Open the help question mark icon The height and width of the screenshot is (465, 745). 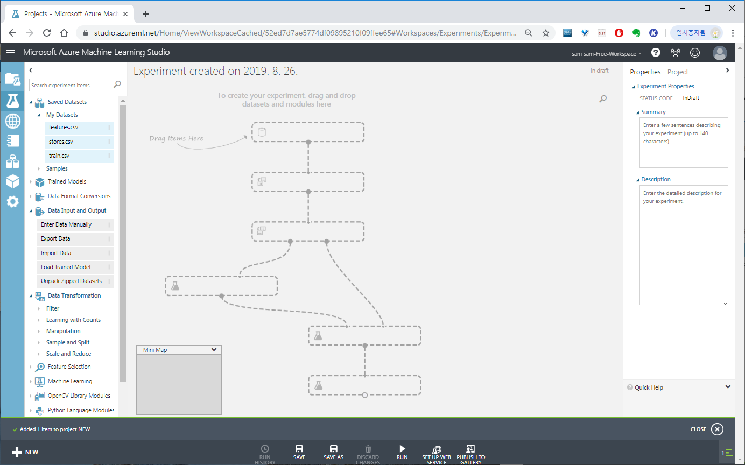pos(656,52)
